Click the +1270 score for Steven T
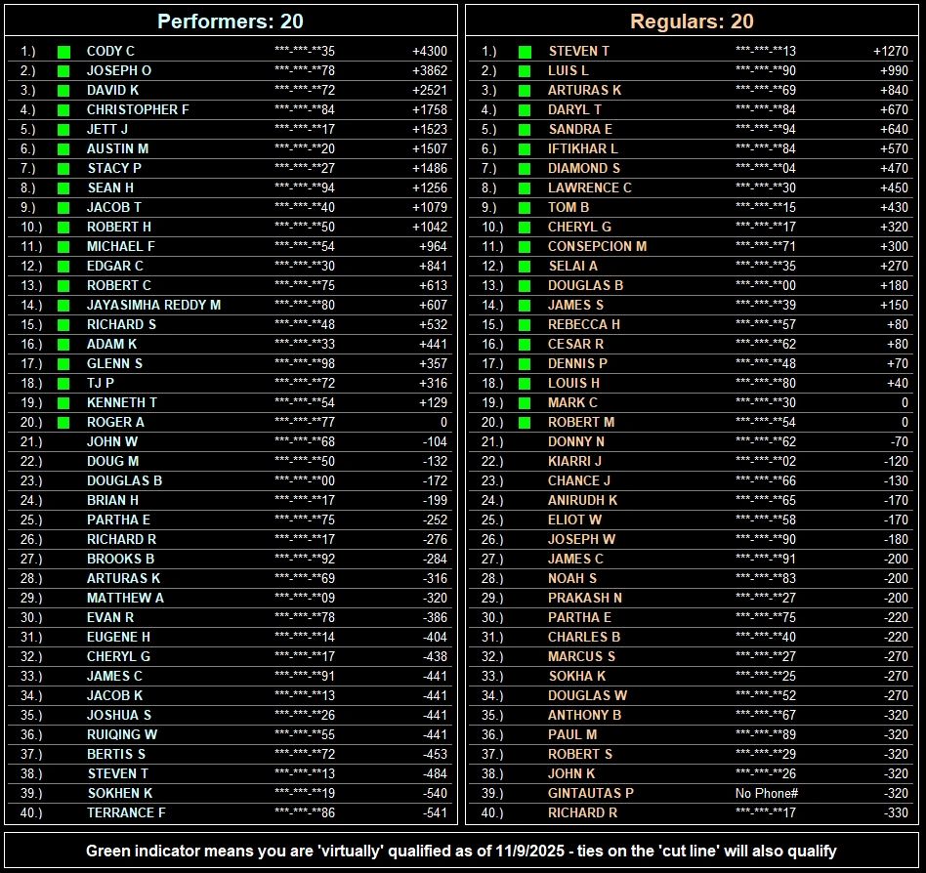Image resolution: width=926 pixels, height=873 pixels. coord(891,52)
